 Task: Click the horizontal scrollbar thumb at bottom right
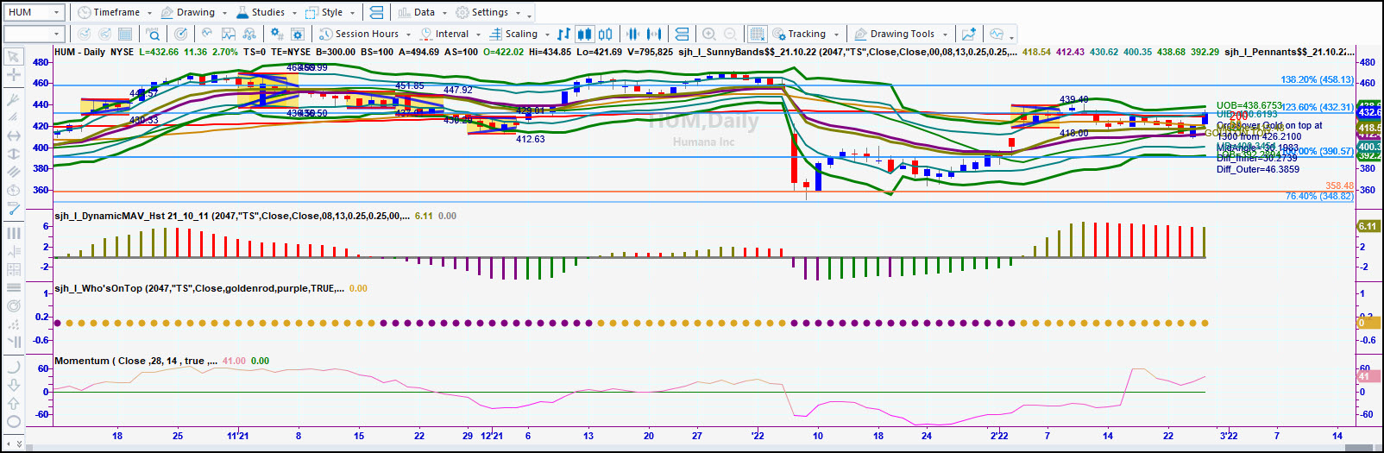(x=1357, y=447)
